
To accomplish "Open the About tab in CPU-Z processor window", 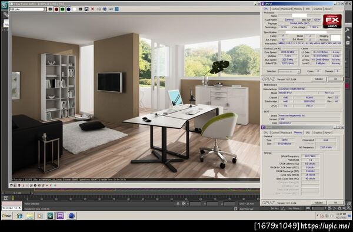I will 327,9.
